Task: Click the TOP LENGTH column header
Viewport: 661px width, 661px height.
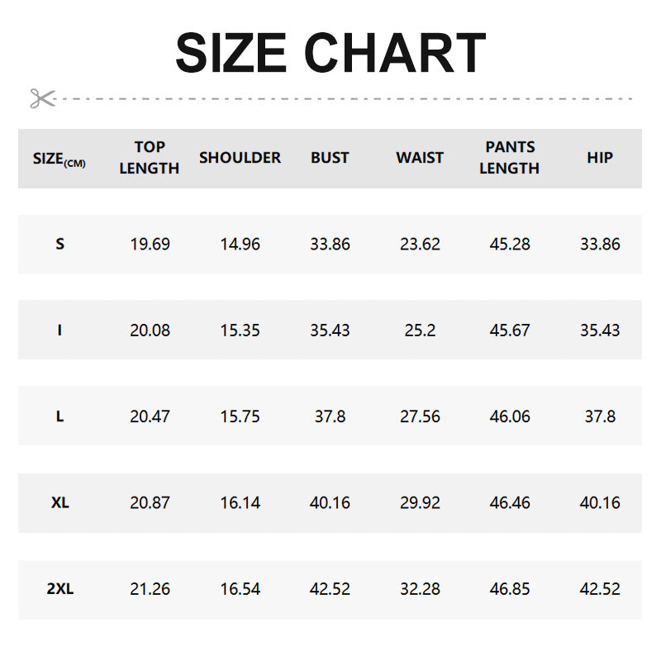Action: click(x=150, y=158)
